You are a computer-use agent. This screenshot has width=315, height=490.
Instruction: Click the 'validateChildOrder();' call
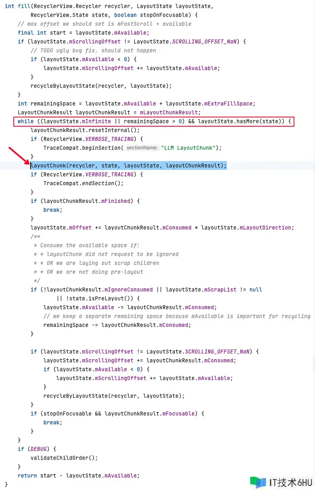click(x=64, y=458)
